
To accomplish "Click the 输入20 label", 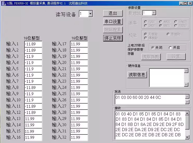I will (x=59, y=63).
